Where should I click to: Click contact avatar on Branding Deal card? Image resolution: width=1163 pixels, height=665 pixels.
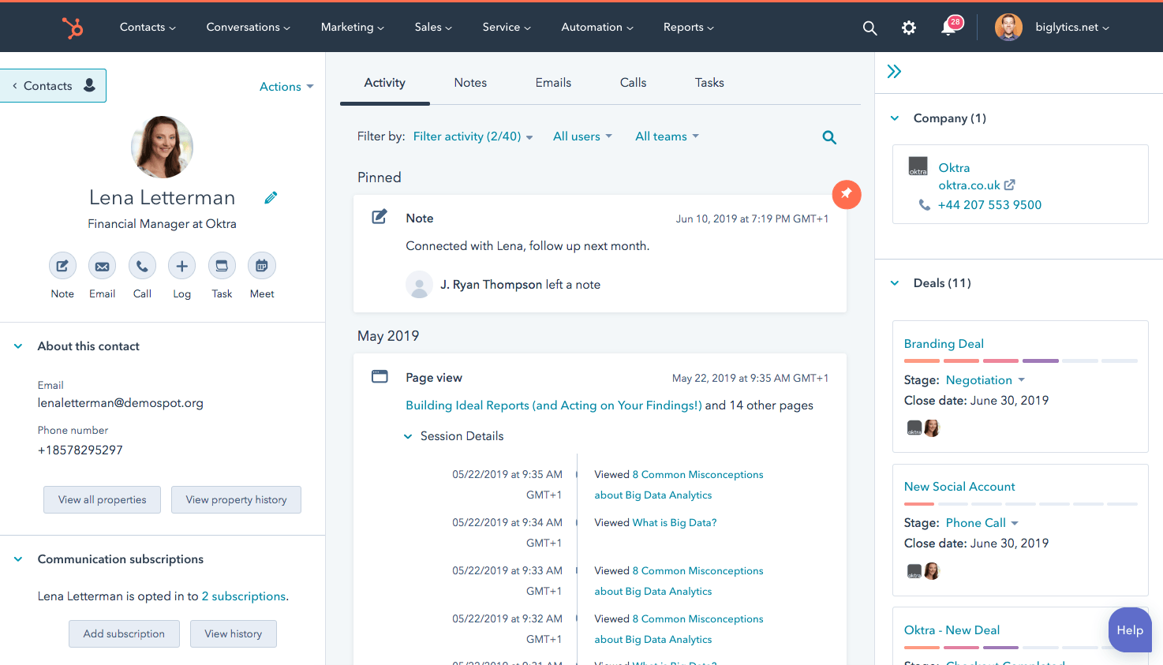click(x=932, y=428)
